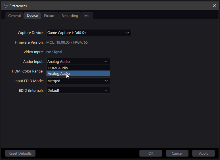The image size is (220, 160).
Task: Confirm settings with OK button
Action: pos(151,153)
